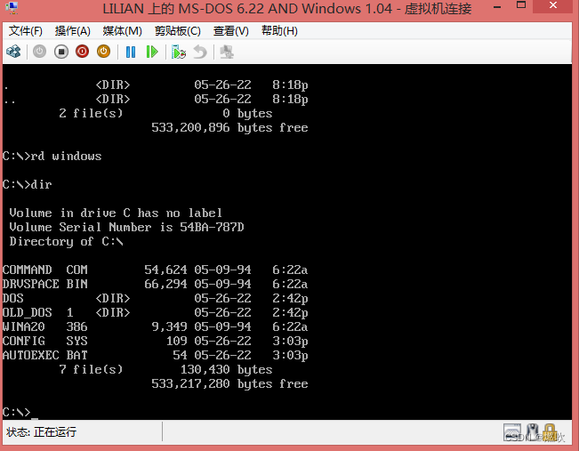Reset VM with green play-bar icon
579x451 pixels.
pyautogui.click(x=152, y=52)
